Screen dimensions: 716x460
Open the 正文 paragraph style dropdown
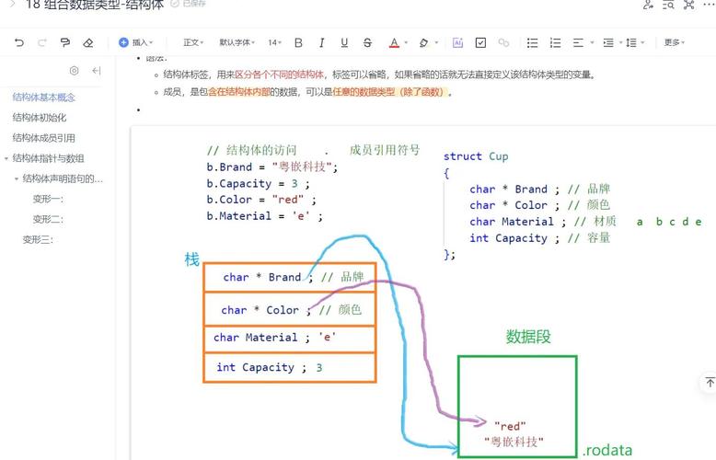click(x=193, y=42)
